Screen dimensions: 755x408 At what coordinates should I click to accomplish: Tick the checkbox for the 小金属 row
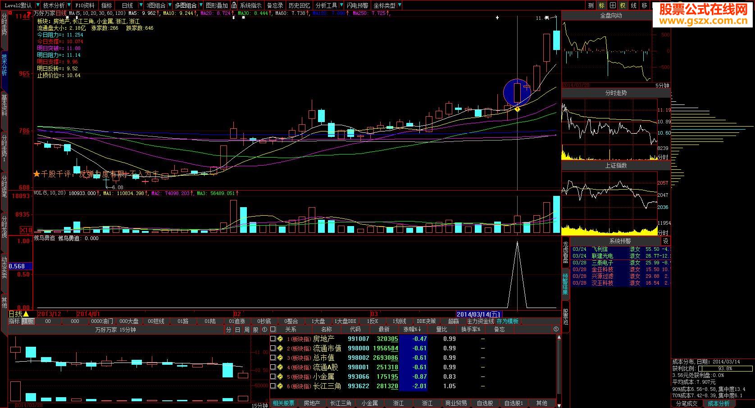(273, 377)
